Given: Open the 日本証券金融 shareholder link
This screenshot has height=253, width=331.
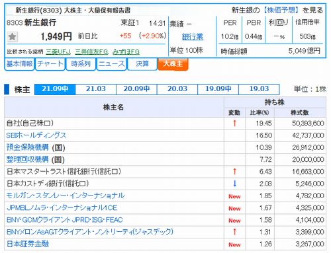Looking at the screenshot, I should coord(27,244).
